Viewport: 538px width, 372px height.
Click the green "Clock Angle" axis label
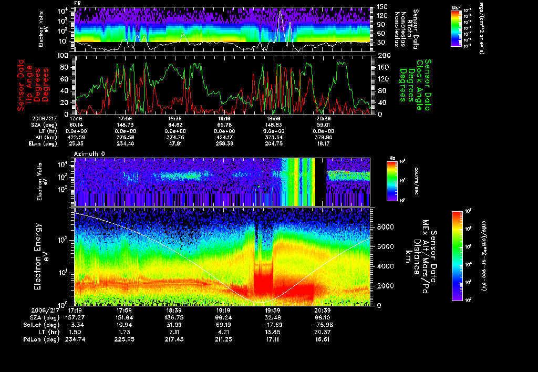419,85
